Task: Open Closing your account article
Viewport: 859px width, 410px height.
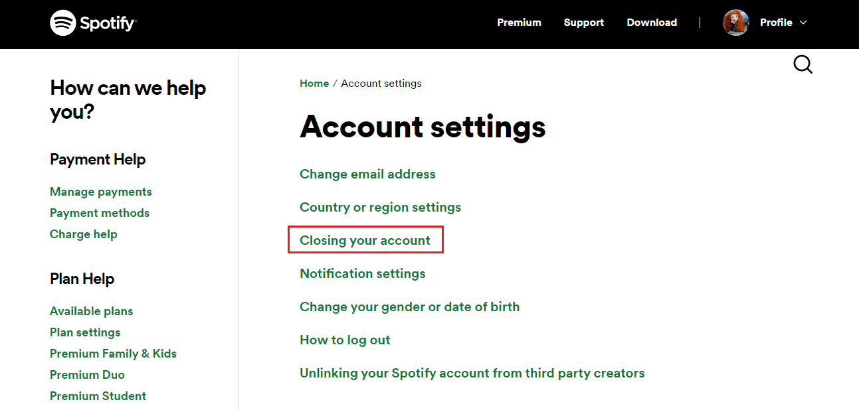Action: tap(365, 240)
